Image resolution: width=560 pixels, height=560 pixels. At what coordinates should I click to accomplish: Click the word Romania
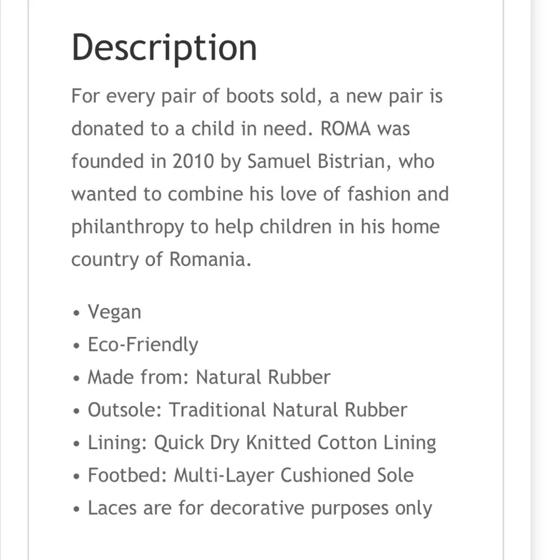click(x=208, y=260)
